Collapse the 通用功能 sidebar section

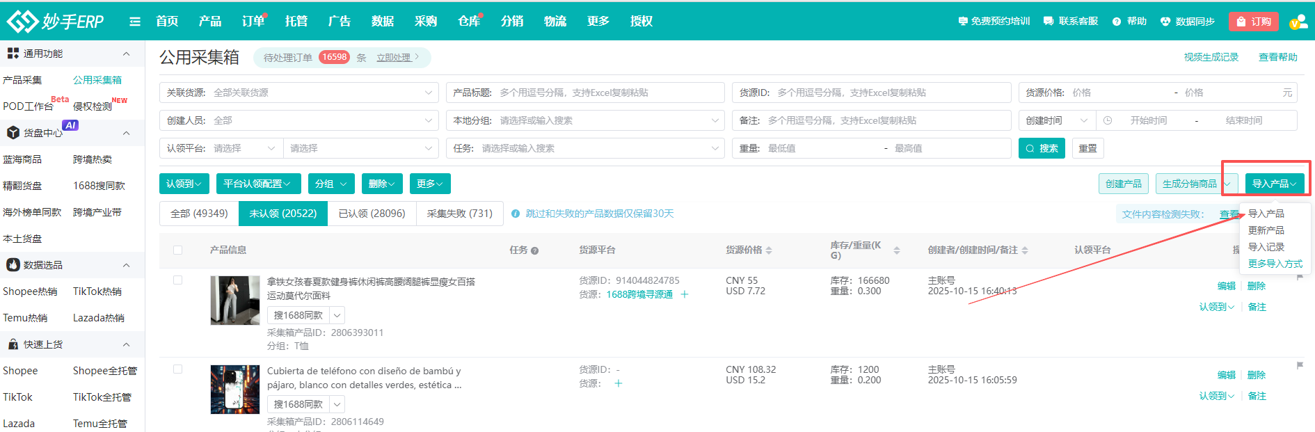(126, 54)
